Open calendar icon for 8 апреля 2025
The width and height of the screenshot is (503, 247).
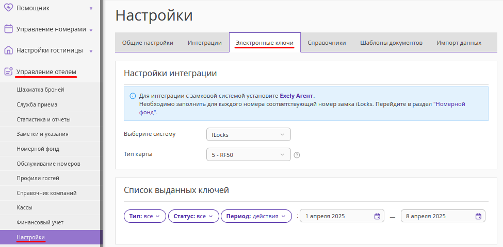pos(478,216)
